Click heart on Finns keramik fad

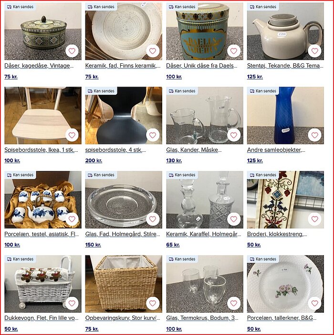153,51
